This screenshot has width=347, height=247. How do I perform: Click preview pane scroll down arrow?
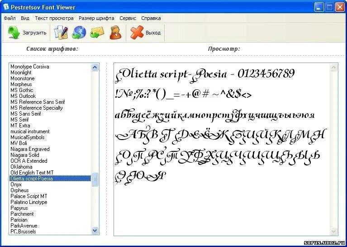(334, 231)
